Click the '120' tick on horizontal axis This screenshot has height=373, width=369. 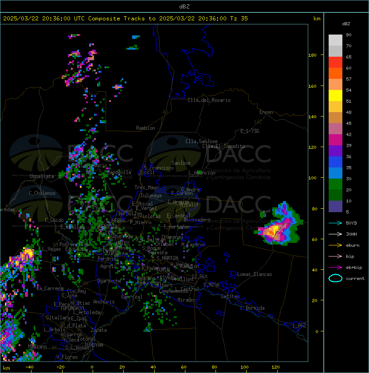click(x=275, y=367)
